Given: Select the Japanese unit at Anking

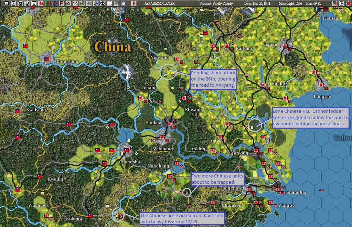Looking at the screenshot, I should click(x=213, y=150).
